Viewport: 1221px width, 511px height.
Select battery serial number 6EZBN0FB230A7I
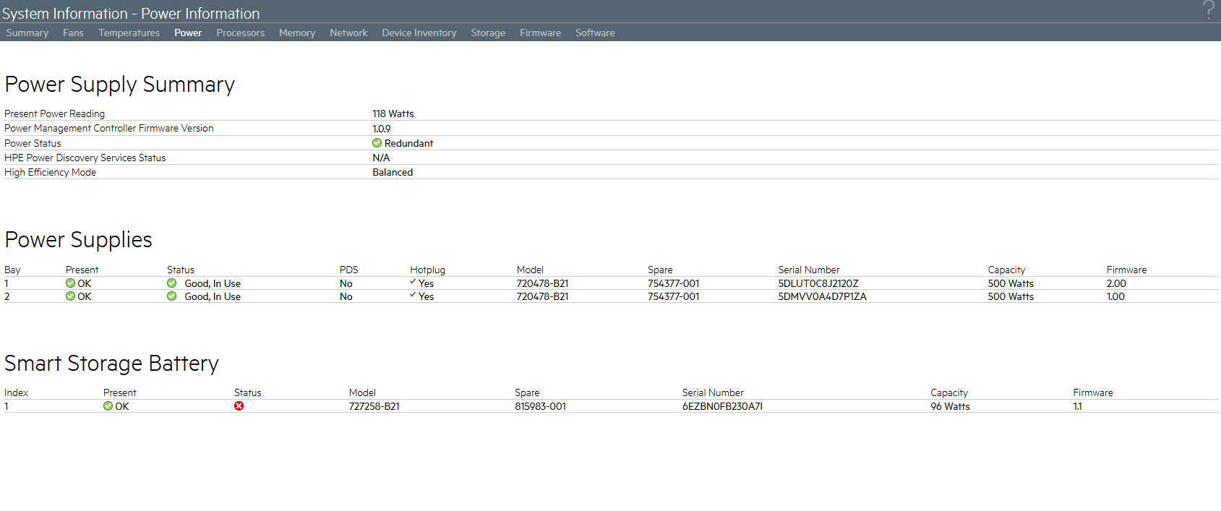pos(722,406)
